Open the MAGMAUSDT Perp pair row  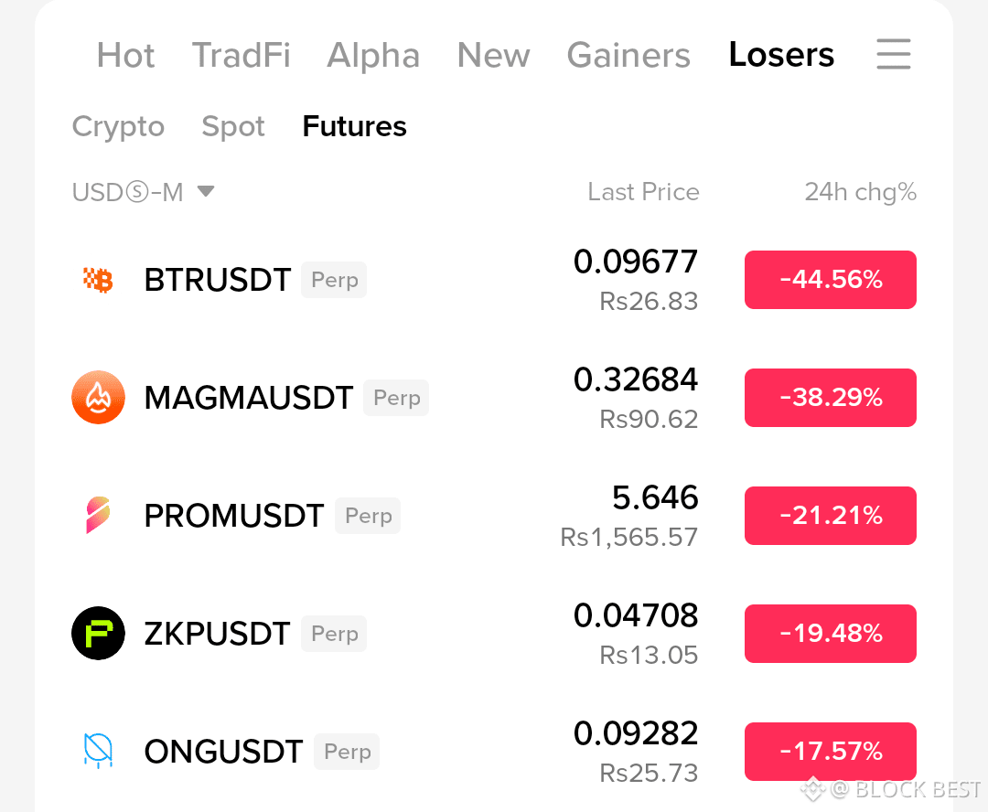tap(494, 398)
